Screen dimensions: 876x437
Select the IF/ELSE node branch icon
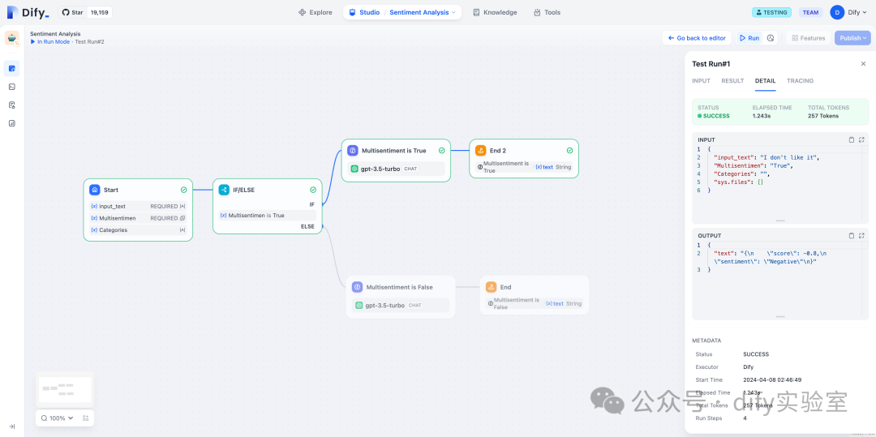(224, 190)
